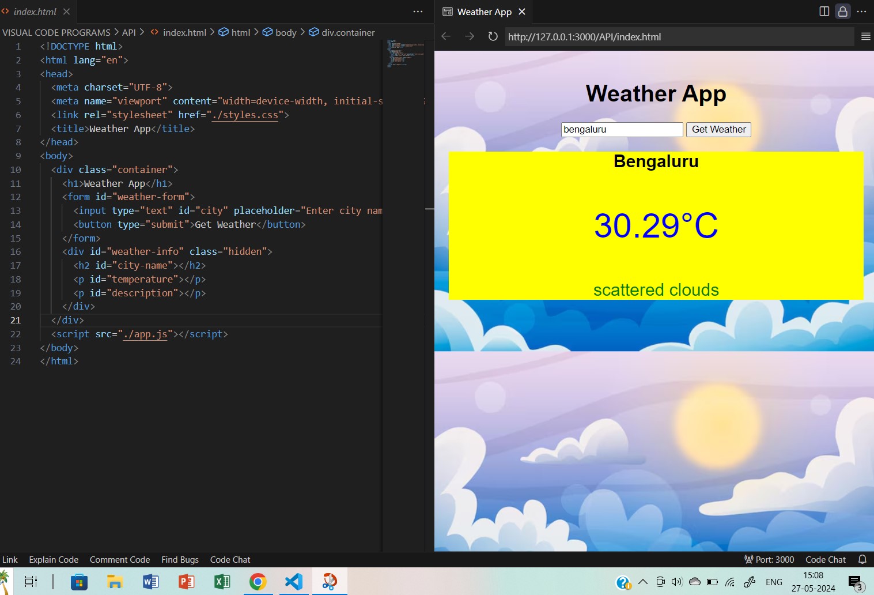Click the code minimap preview
This screenshot has width=874, height=595.
[x=406, y=53]
